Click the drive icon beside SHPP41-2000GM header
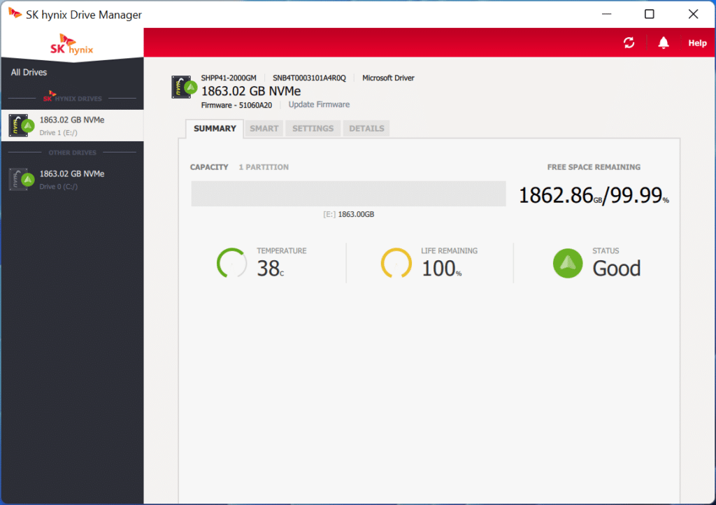This screenshot has width=716, height=505. tap(184, 87)
